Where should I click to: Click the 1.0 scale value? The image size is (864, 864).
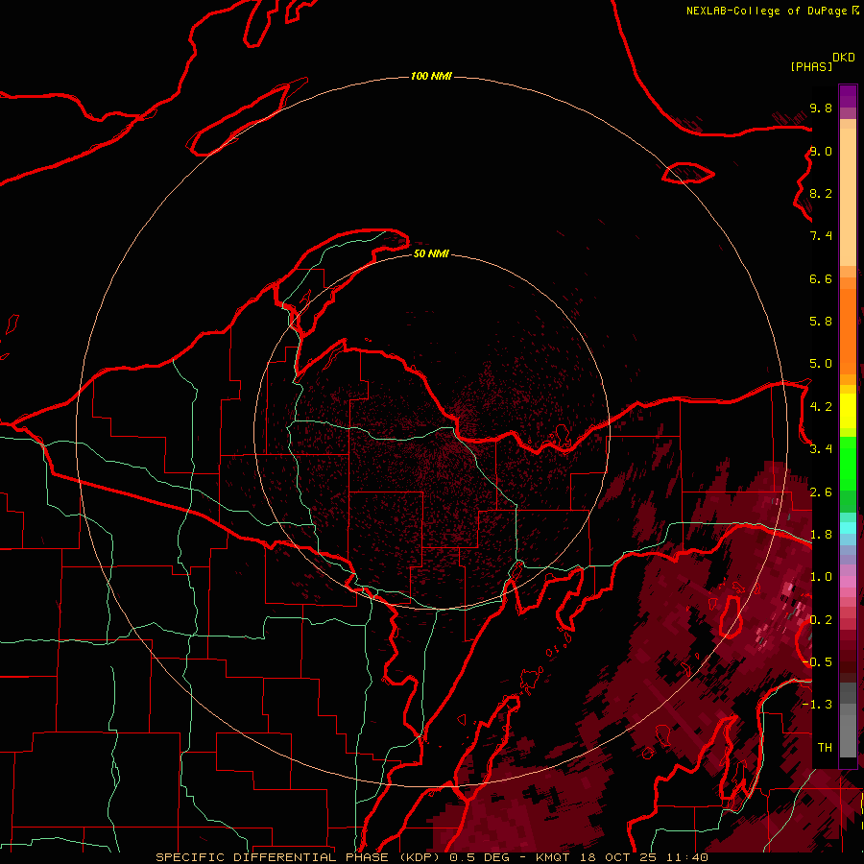[821, 577]
